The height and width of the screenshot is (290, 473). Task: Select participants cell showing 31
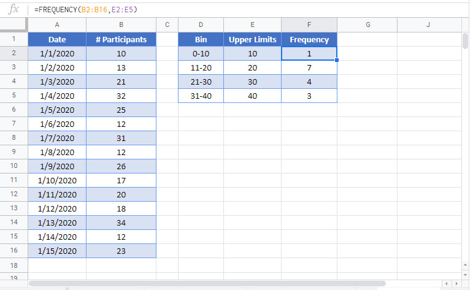tap(121, 138)
